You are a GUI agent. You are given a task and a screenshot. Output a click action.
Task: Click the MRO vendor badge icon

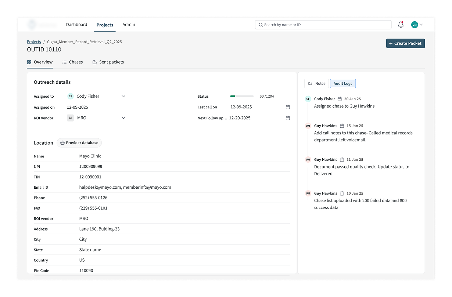[x=71, y=118]
